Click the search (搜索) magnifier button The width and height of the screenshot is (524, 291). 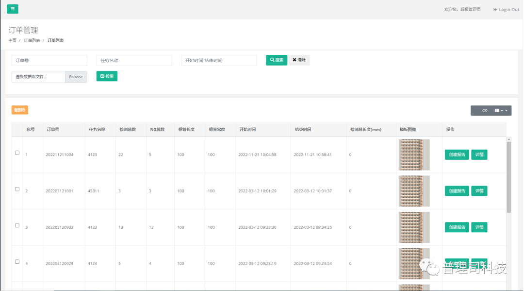(x=277, y=60)
